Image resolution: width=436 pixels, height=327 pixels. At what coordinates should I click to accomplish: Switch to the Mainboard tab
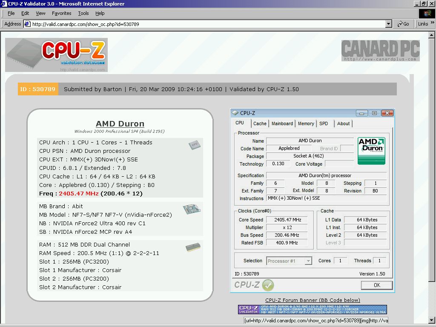[x=282, y=123]
